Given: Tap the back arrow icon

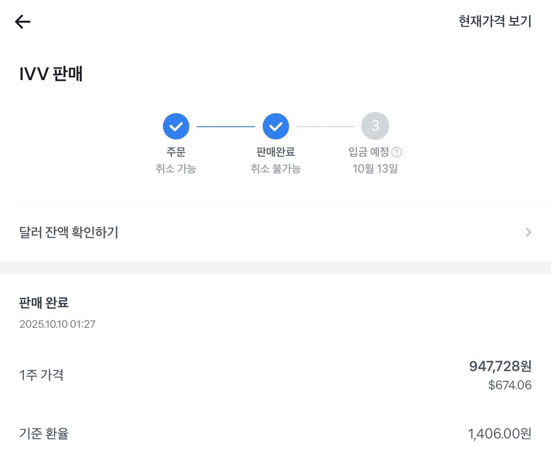Looking at the screenshot, I should point(23,22).
